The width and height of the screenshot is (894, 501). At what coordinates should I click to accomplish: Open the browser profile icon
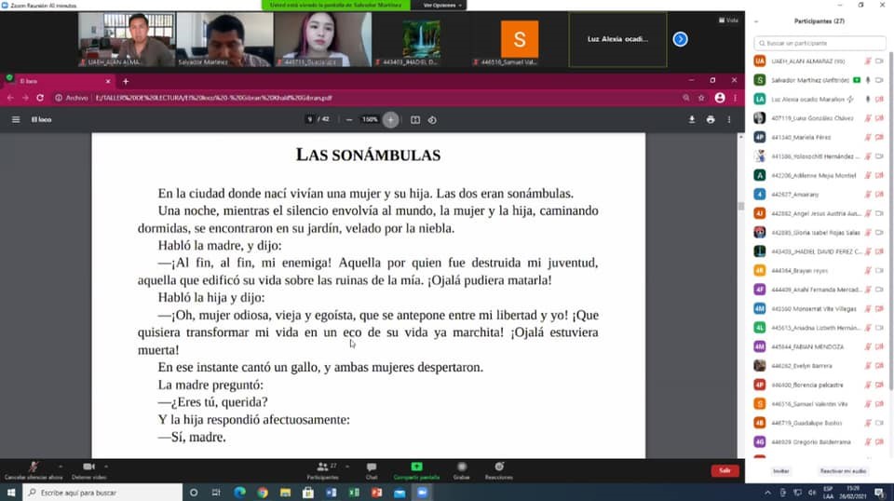pos(720,98)
